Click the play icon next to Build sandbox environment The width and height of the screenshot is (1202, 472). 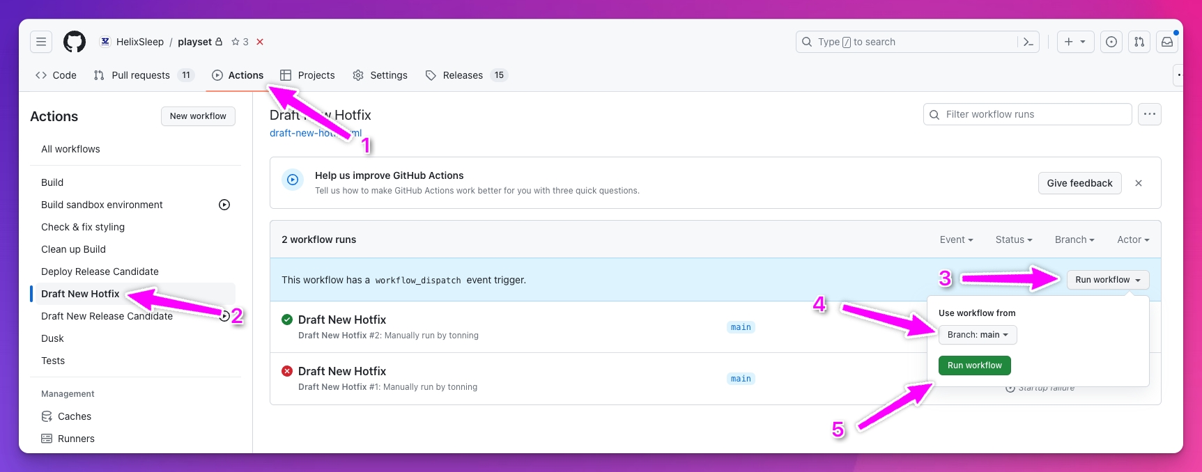[x=224, y=205]
